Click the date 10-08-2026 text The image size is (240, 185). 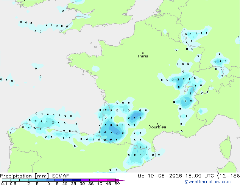(165, 176)
